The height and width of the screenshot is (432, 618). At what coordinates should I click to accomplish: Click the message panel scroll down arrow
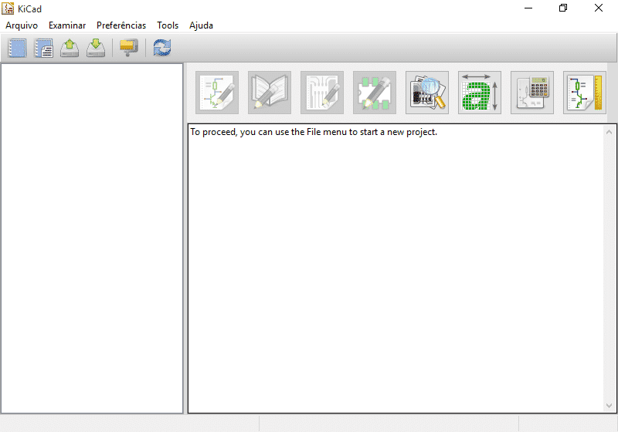pos(609,406)
